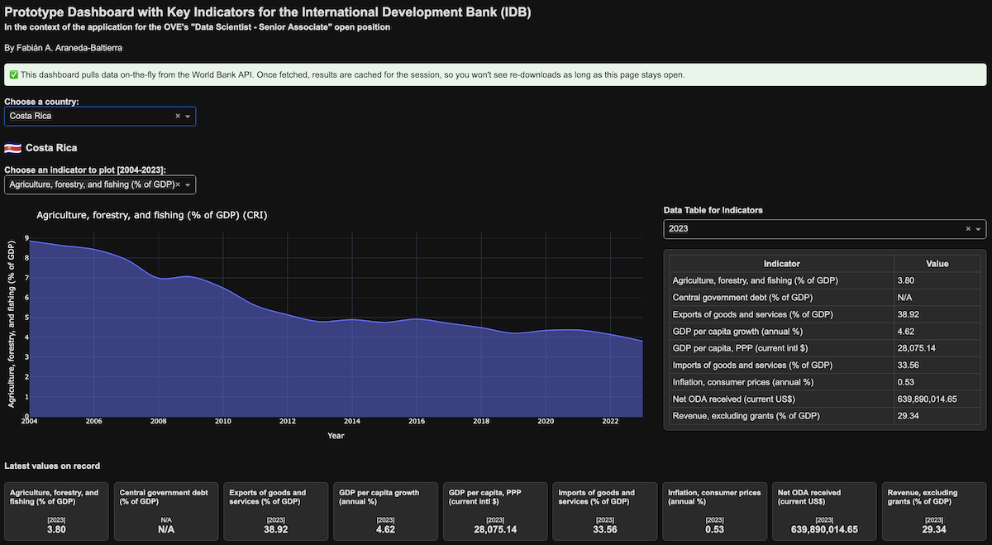Screen dimensions: 992x545
Task: Click the green checkmark in info banner
Action: point(13,74)
